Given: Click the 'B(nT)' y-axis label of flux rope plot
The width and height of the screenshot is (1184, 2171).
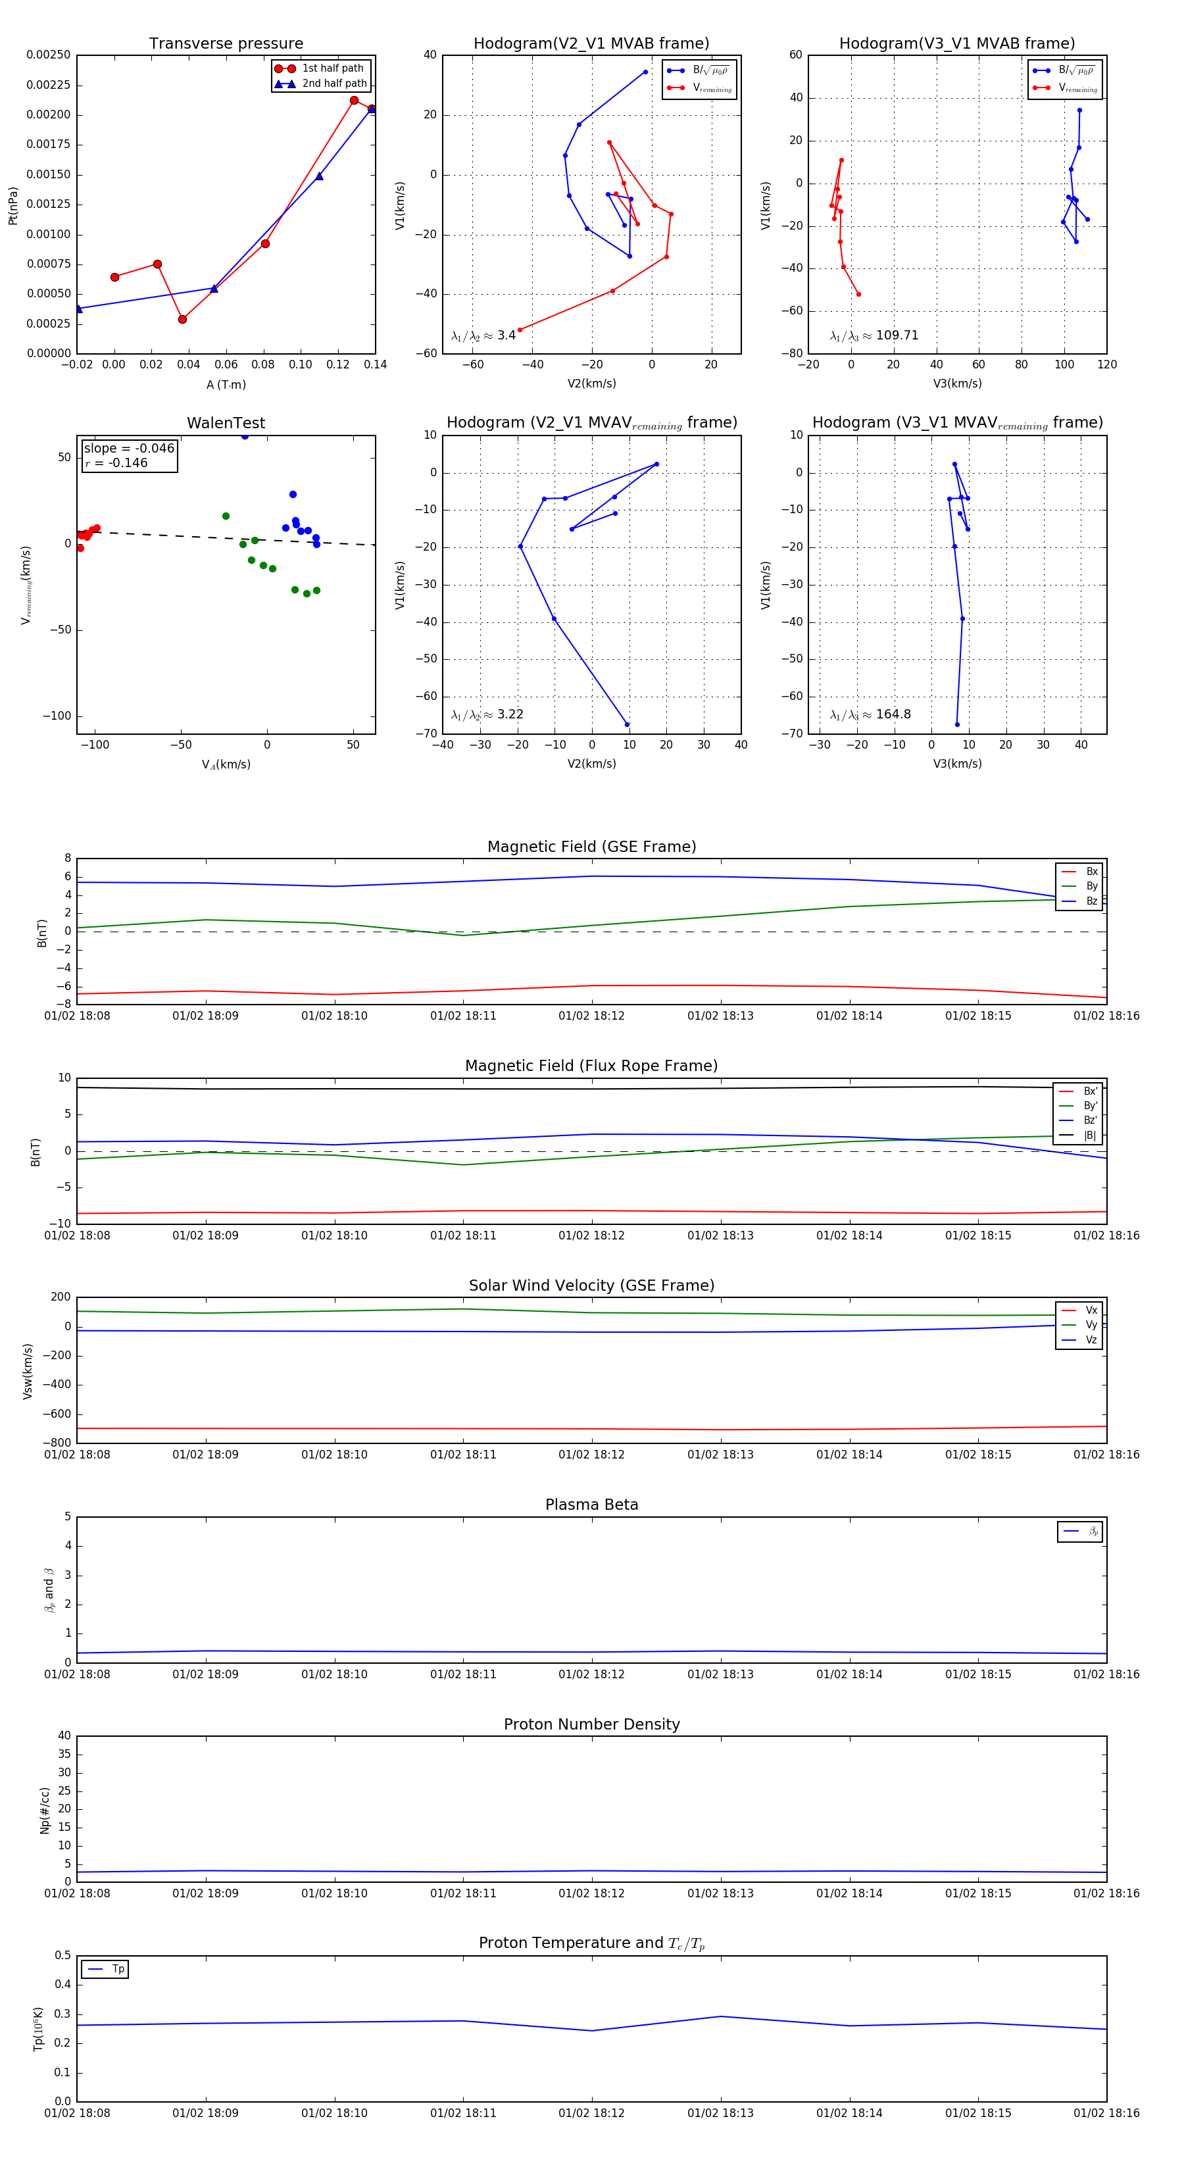Looking at the screenshot, I should (x=36, y=1152).
